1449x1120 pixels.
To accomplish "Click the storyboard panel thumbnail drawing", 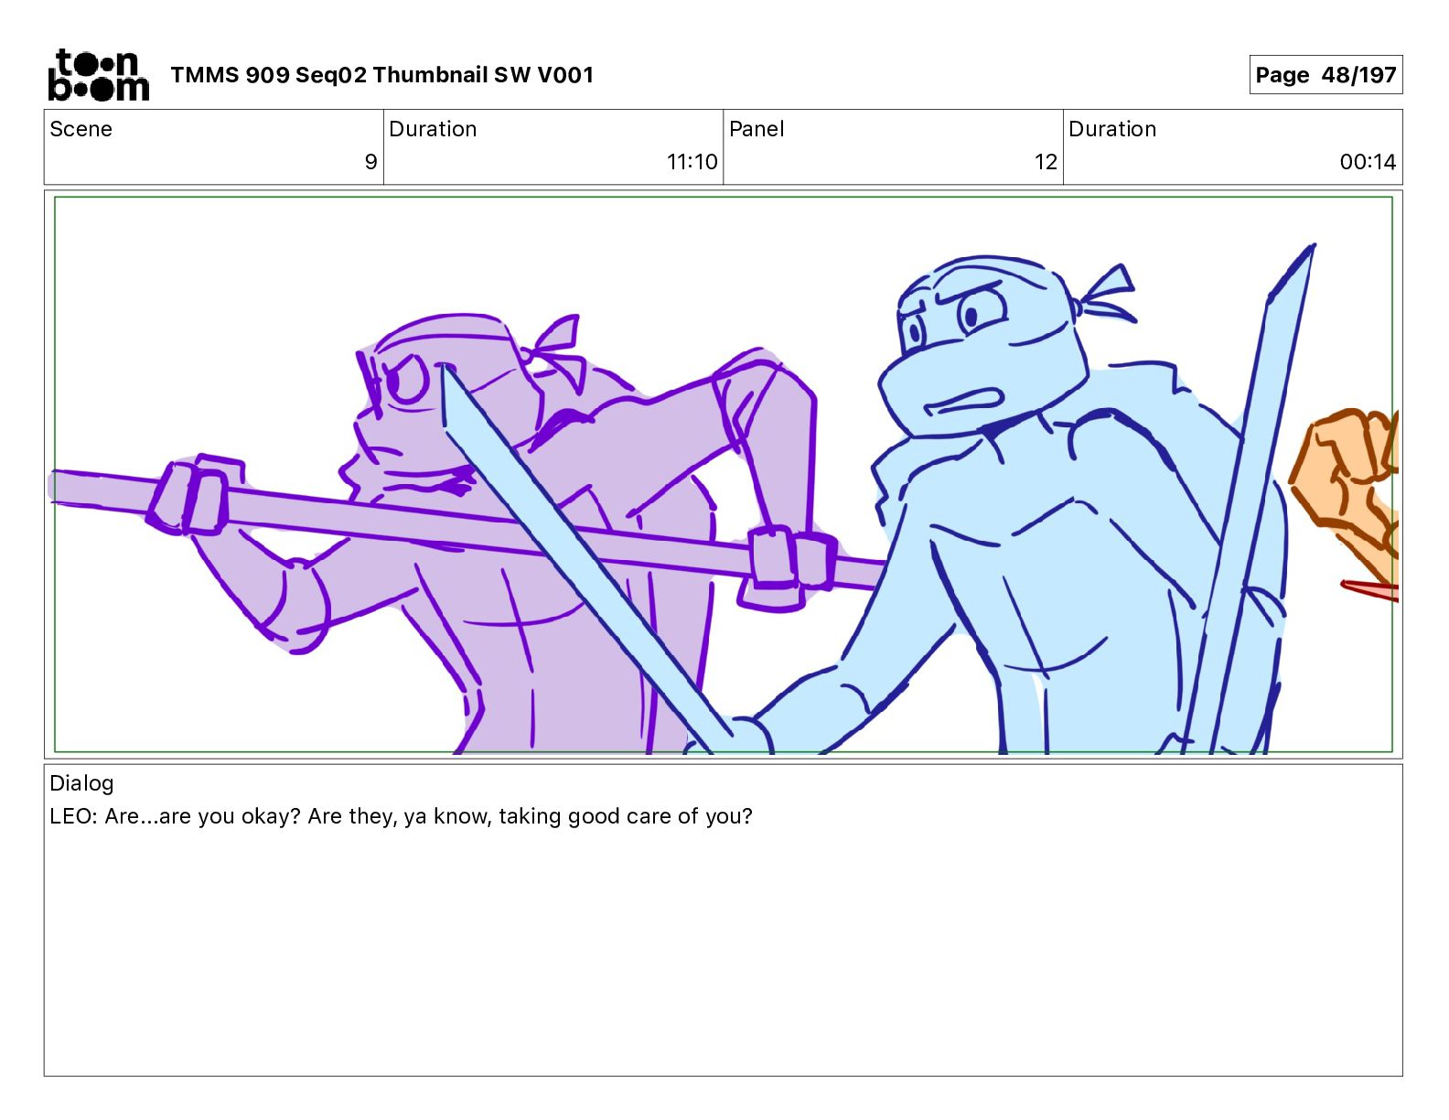I will coord(723,474).
